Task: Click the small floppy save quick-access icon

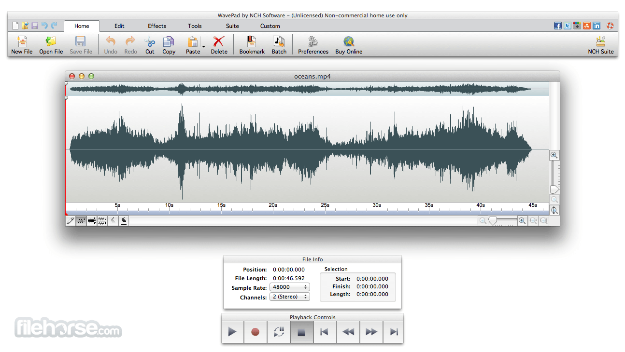Action: click(x=35, y=26)
